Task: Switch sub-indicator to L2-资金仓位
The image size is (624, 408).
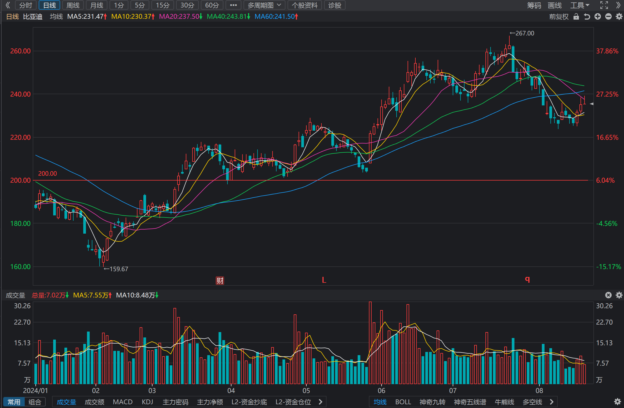Action: pos(293,402)
